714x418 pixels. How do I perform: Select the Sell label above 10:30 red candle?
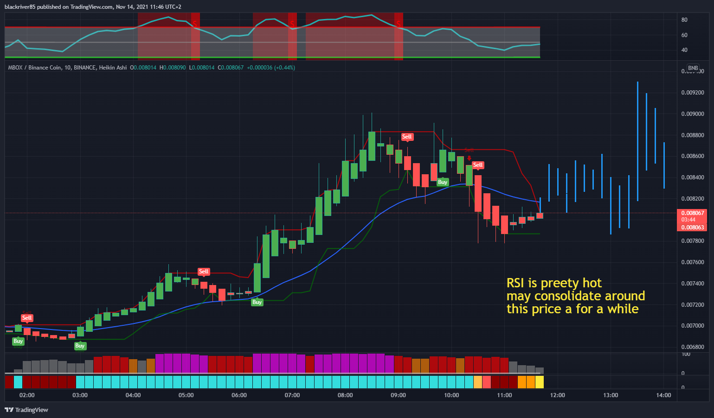pos(478,165)
